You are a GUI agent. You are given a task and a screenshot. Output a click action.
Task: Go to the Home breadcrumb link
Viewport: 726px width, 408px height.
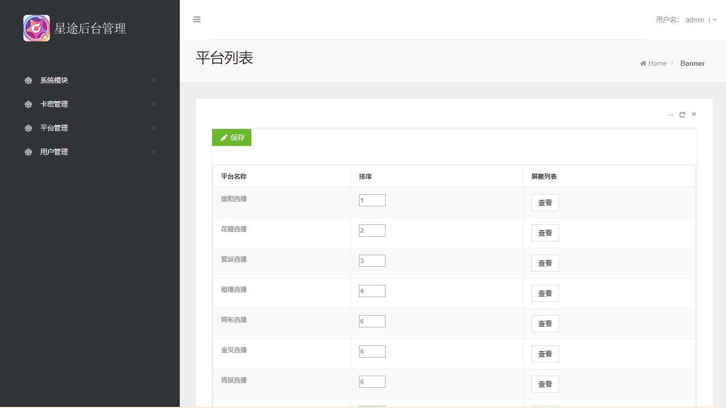(653, 63)
